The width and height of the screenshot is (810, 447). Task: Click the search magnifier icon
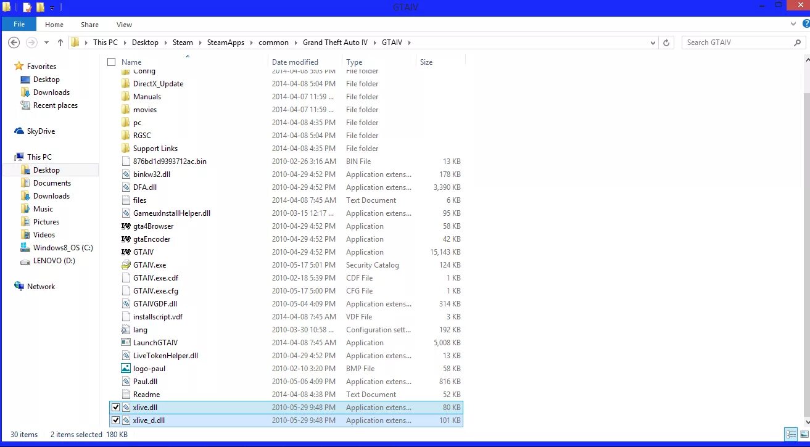[797, 43]
